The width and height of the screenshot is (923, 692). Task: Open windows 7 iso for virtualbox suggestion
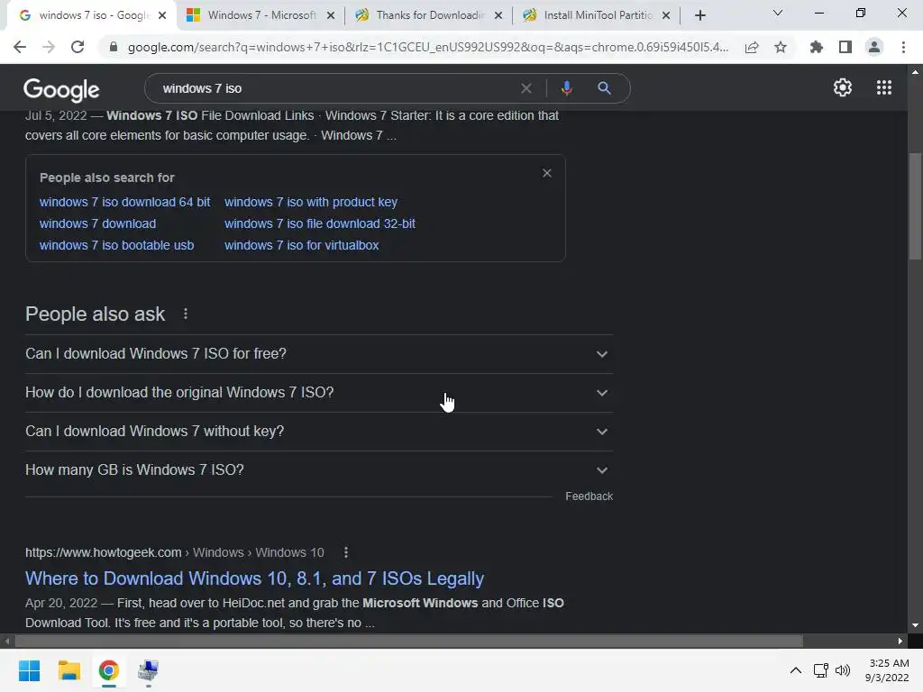click(301, 245)
